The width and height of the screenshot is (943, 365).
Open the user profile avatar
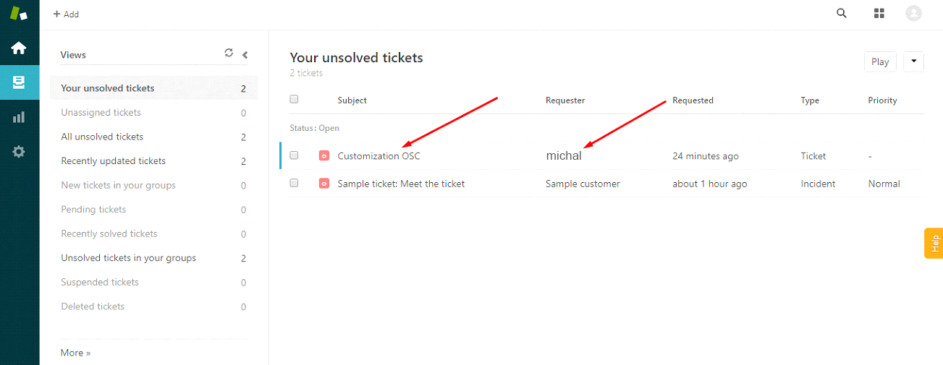pyautogui.click(x=913, y=13)
